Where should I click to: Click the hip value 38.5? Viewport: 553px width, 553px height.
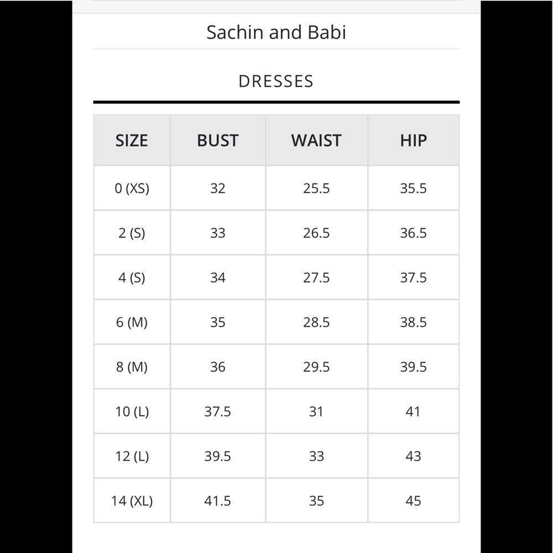coord(413,322)
